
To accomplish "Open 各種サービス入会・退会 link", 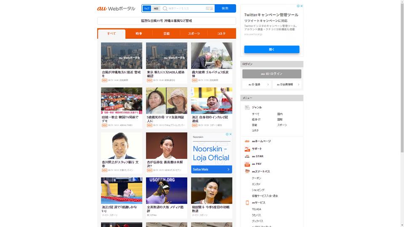I will click(265, 196).
